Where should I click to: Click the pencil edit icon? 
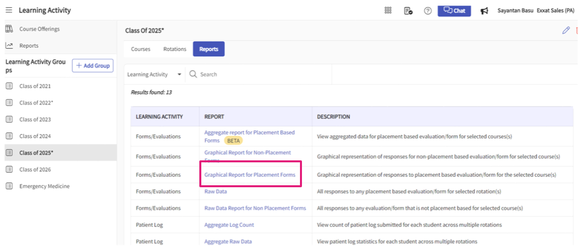(566, 30)
